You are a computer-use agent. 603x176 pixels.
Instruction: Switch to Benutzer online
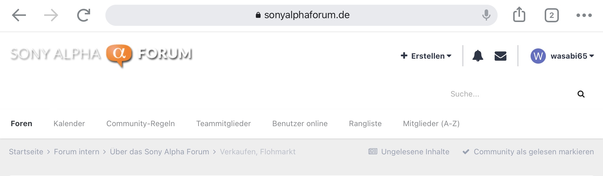coord(300,123)
